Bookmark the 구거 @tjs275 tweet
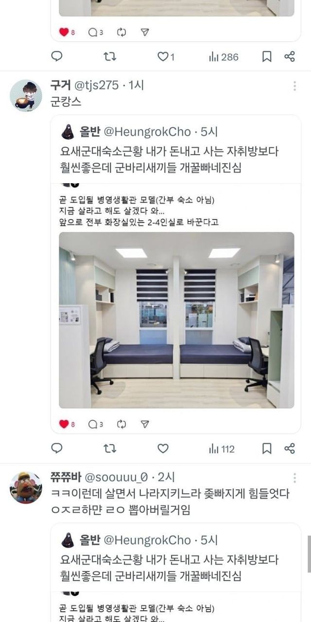Image resolution: width=311 pixels, height=622 pixels. [267, 449]
